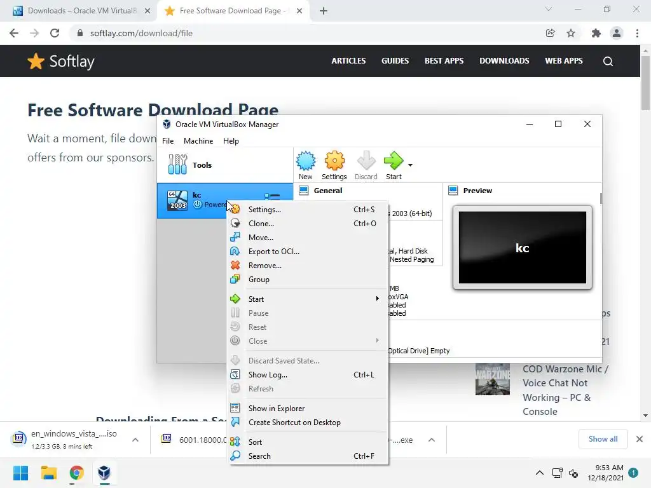Choose Clone... in the context menu
Screen dimensions: 651x488
(308, 224)
